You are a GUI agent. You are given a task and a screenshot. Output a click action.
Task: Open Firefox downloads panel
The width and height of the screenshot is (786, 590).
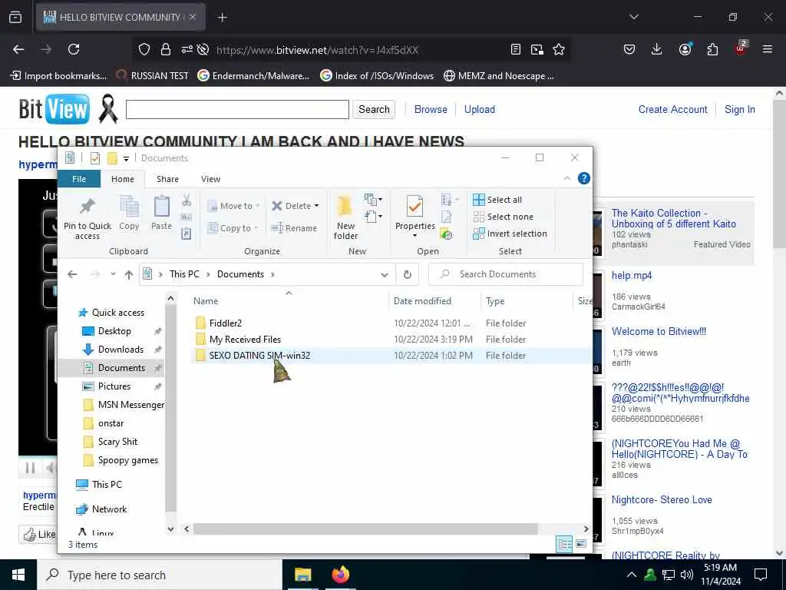(x=657, y=49)
